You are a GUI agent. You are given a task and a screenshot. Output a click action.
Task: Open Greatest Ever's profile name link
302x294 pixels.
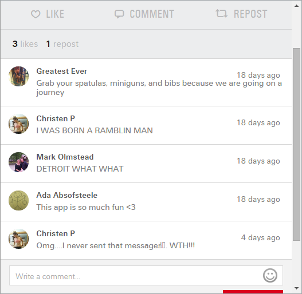62,71
